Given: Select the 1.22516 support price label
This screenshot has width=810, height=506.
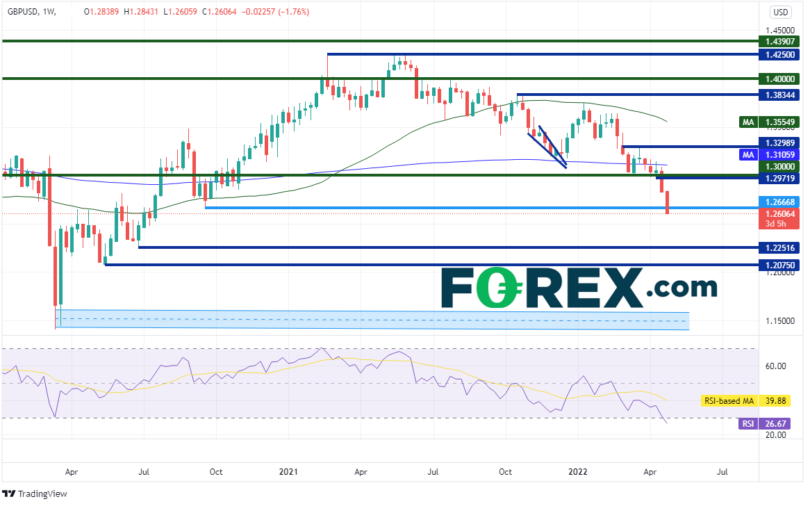Looking at the screenshot, I should (x=779, y=248).
